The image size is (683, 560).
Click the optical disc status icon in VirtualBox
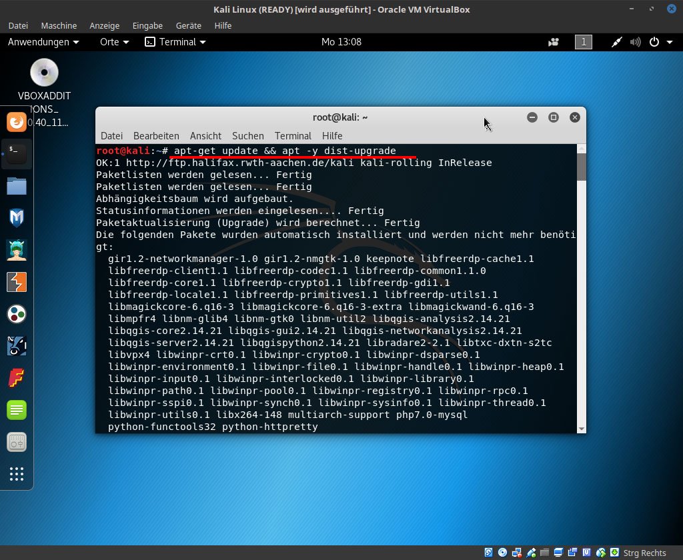click(x=503, y=553)
